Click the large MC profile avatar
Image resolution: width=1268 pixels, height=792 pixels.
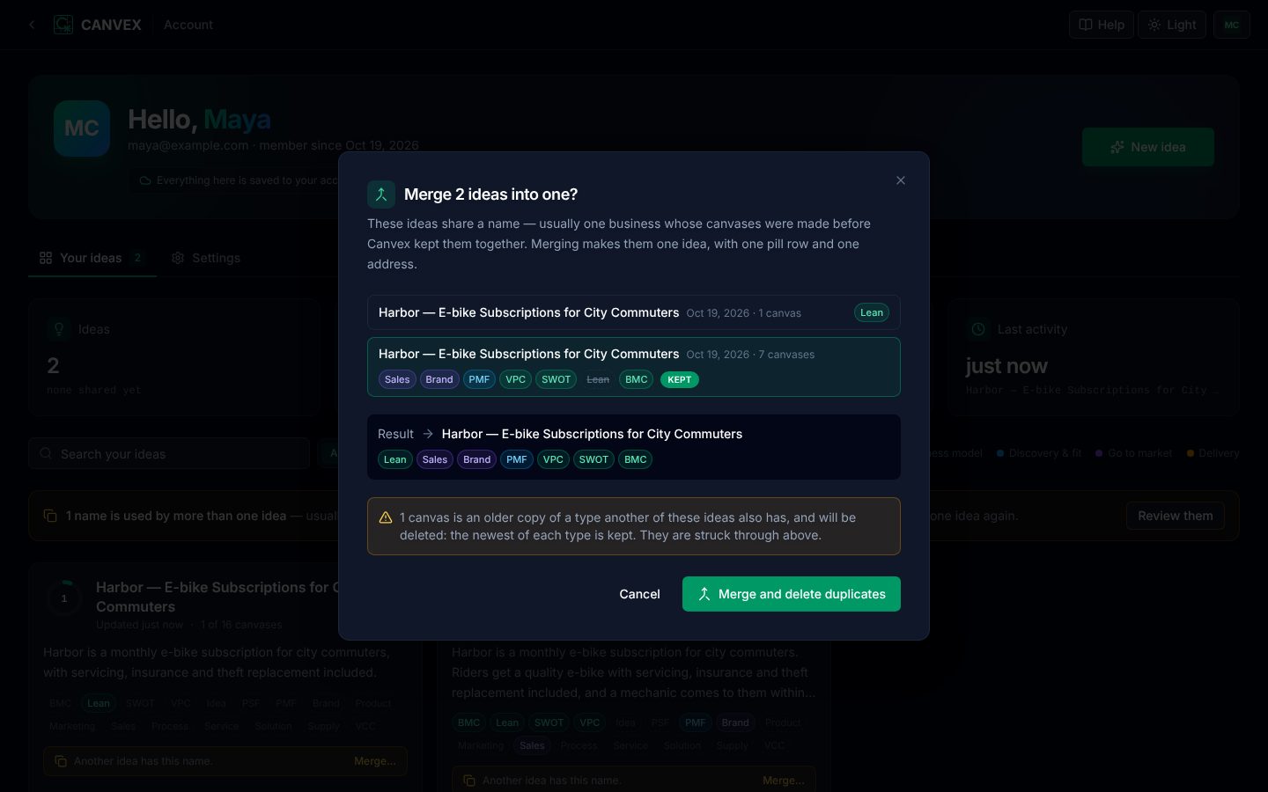click(82, 128)
